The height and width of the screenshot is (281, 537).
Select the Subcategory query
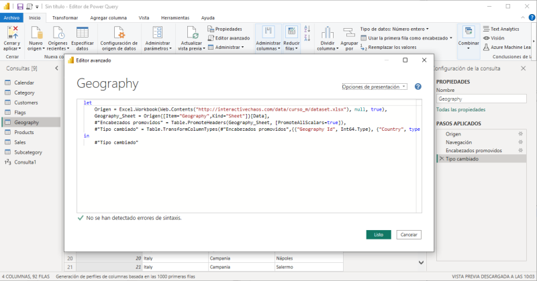pyautogui.click(x=31, y=152)
